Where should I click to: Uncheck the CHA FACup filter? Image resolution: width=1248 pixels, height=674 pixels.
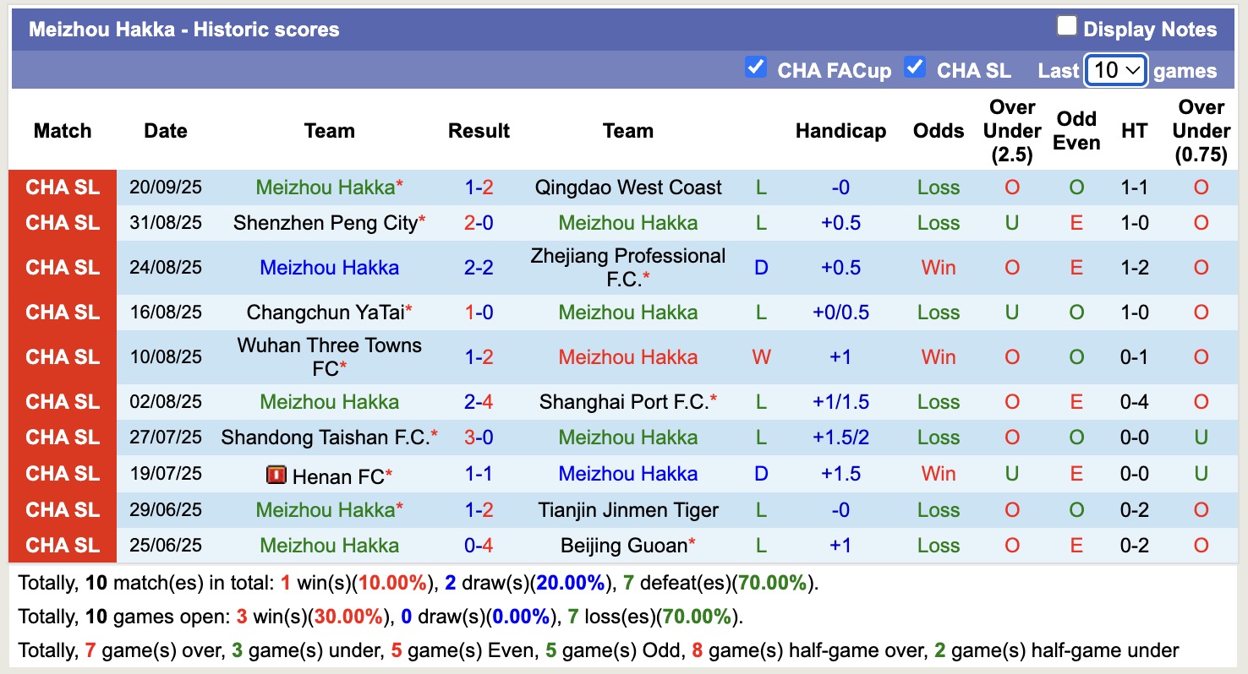[x=756, y=68]
